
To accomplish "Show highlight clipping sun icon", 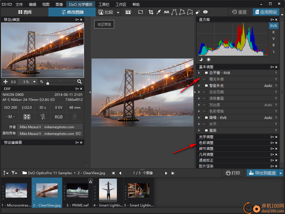I will (208, 59).
